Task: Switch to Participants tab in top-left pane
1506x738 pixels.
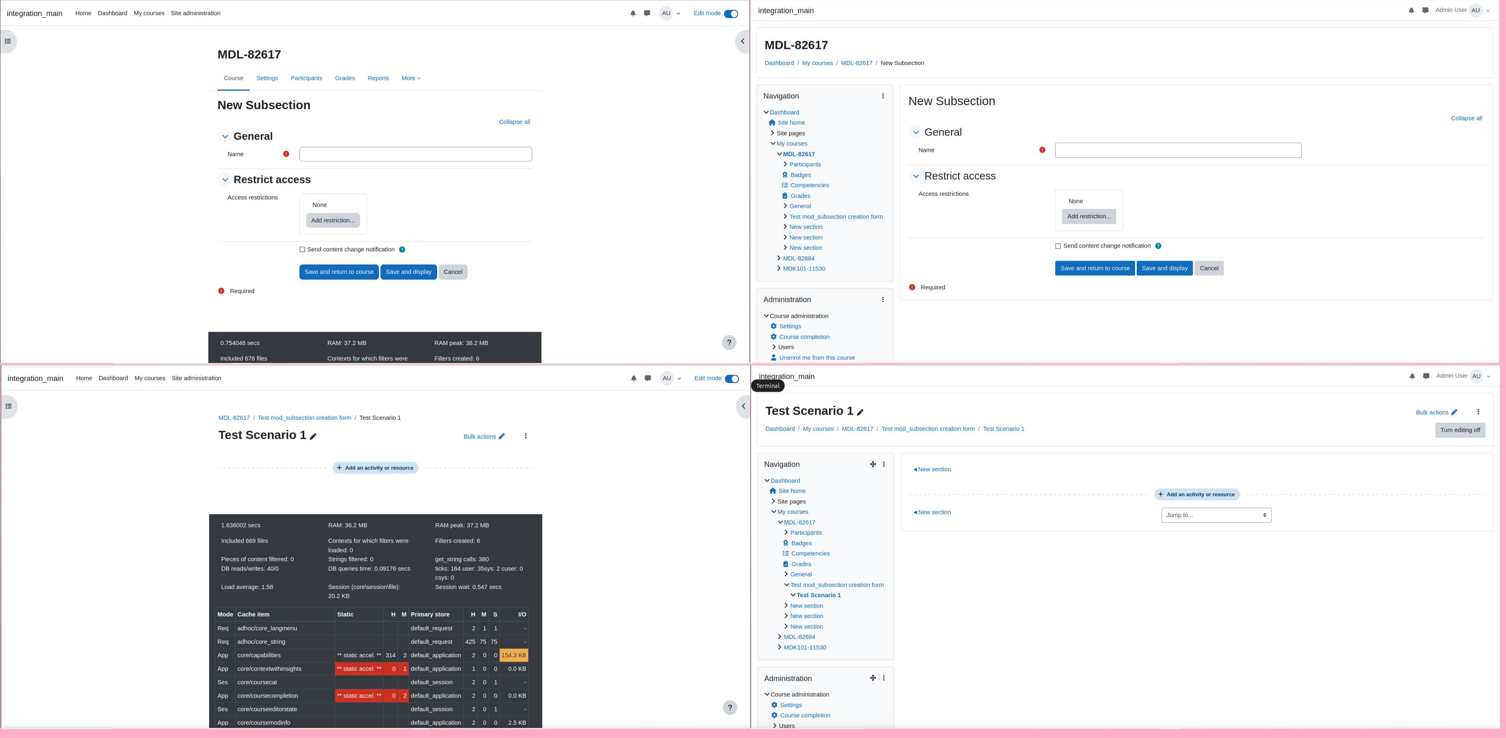Action: (x=306, y=78)
